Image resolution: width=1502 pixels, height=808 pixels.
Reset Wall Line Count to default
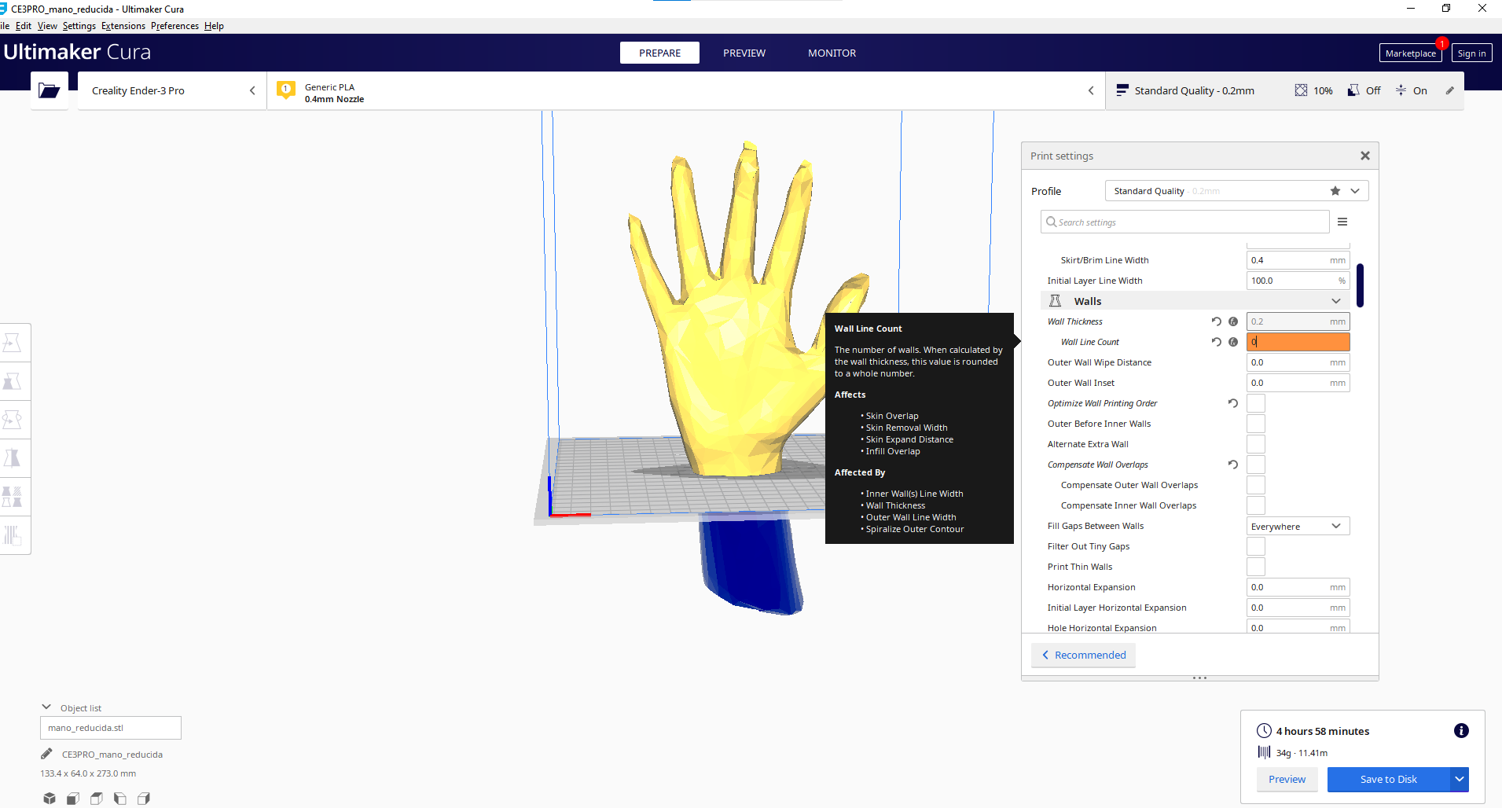click(x=1216, y=342)
